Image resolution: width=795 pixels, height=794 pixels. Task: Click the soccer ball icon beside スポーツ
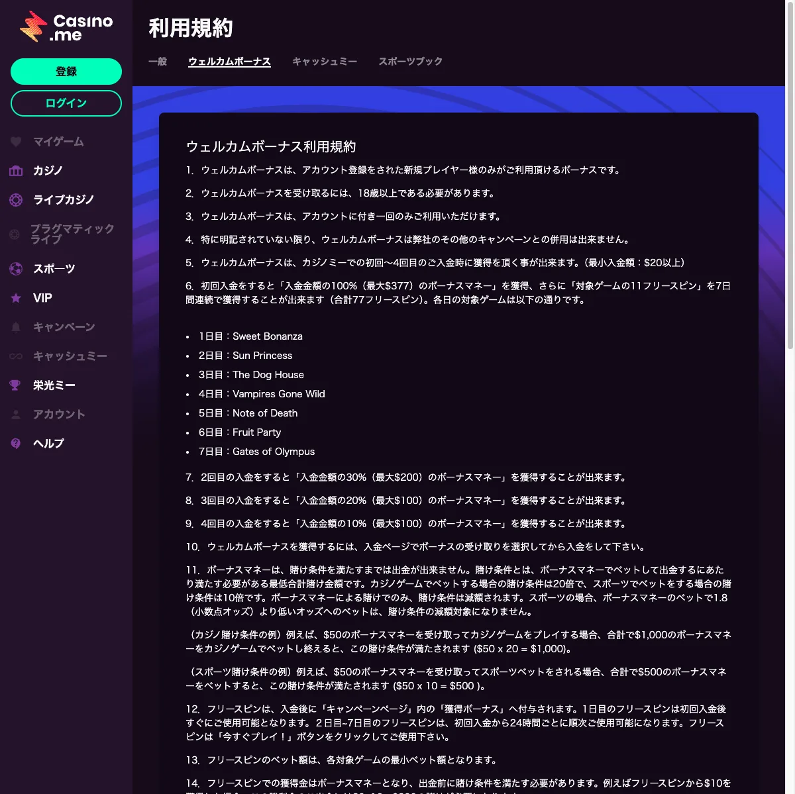[16, 269]
